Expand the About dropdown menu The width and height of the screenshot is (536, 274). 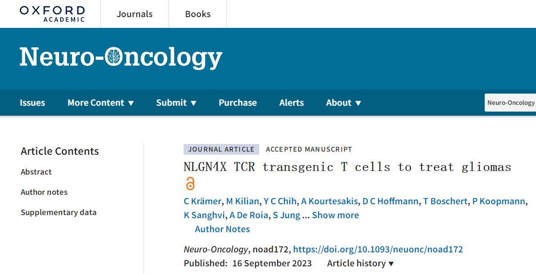343,103
